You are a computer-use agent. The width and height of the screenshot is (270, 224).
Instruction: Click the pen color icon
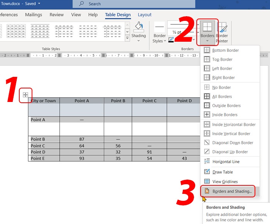click(171, 40)
